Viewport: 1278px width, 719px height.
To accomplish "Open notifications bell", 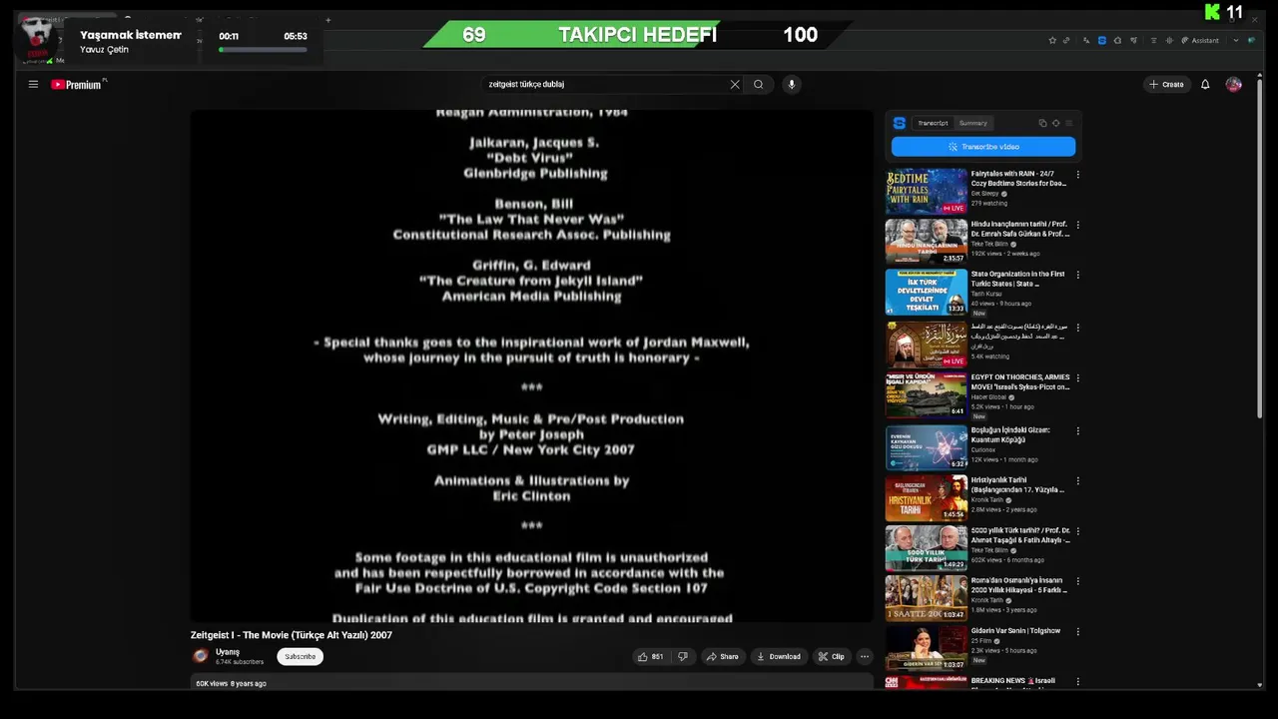I will tap(1205, 85).
